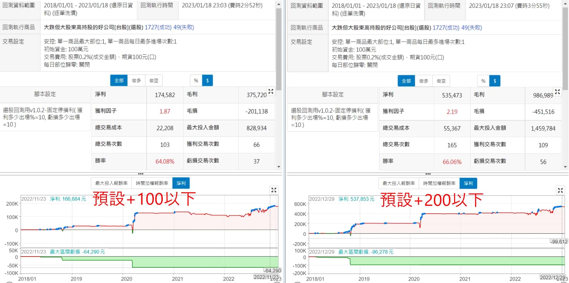Select 全部 filter in right panel
The height and width of the screenshot is (283, 569).
406,81
